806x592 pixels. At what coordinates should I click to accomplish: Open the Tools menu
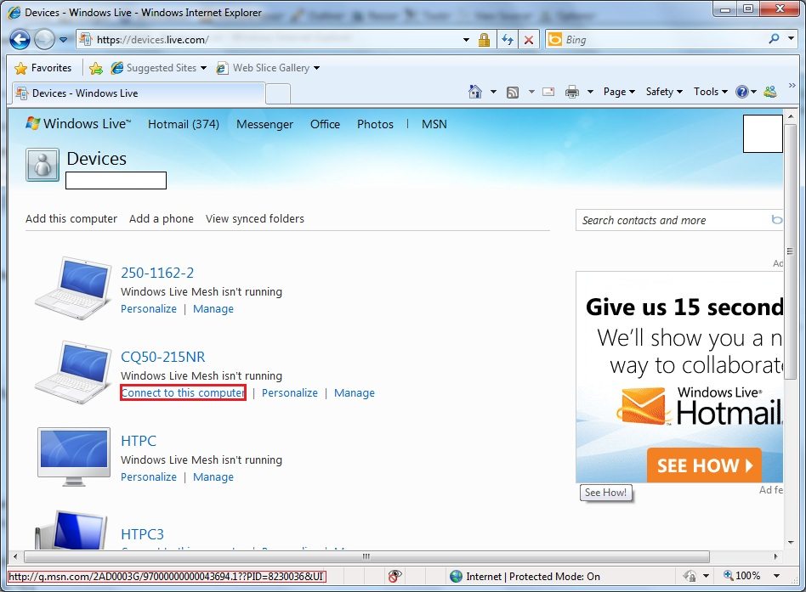point(711,92)
